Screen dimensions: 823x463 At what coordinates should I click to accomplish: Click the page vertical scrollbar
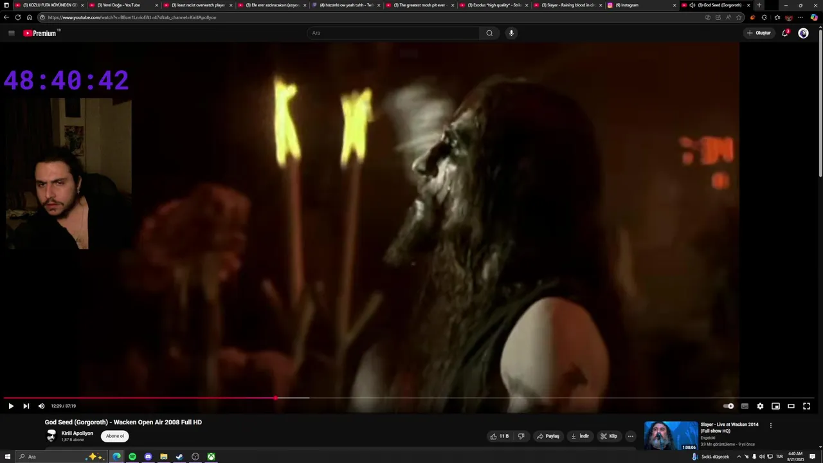coord(820,103)
